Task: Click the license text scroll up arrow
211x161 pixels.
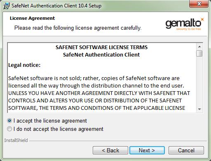Action: tap(199, 47)
